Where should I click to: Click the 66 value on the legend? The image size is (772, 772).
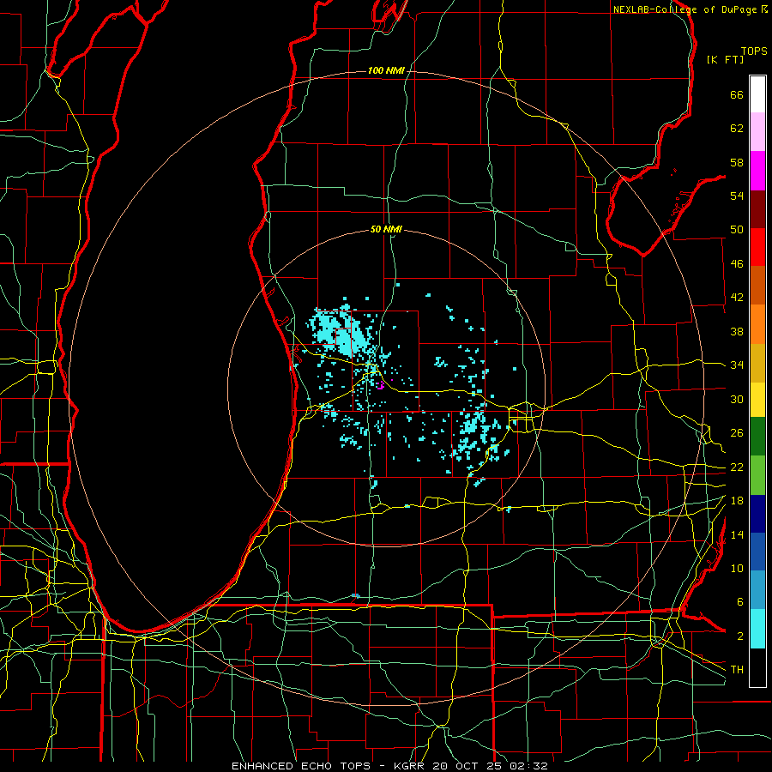click(x=737, y=94)
